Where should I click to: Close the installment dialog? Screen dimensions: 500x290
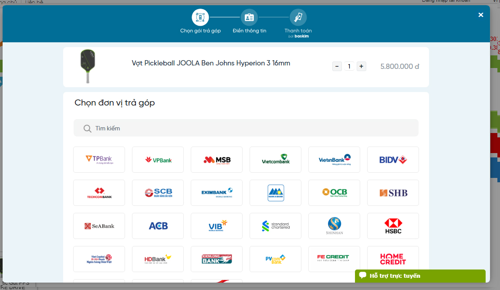tap(481, 15)
